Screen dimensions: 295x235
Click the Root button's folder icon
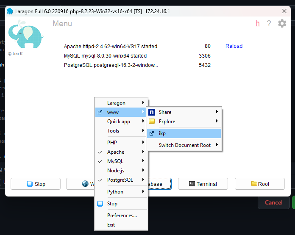tap(254, 183)
